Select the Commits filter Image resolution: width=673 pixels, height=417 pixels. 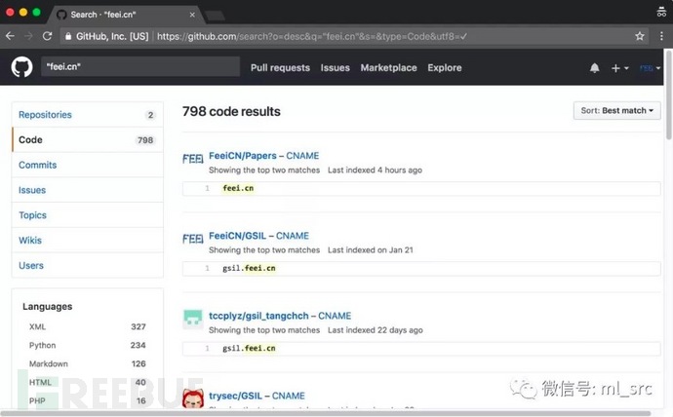88,165
